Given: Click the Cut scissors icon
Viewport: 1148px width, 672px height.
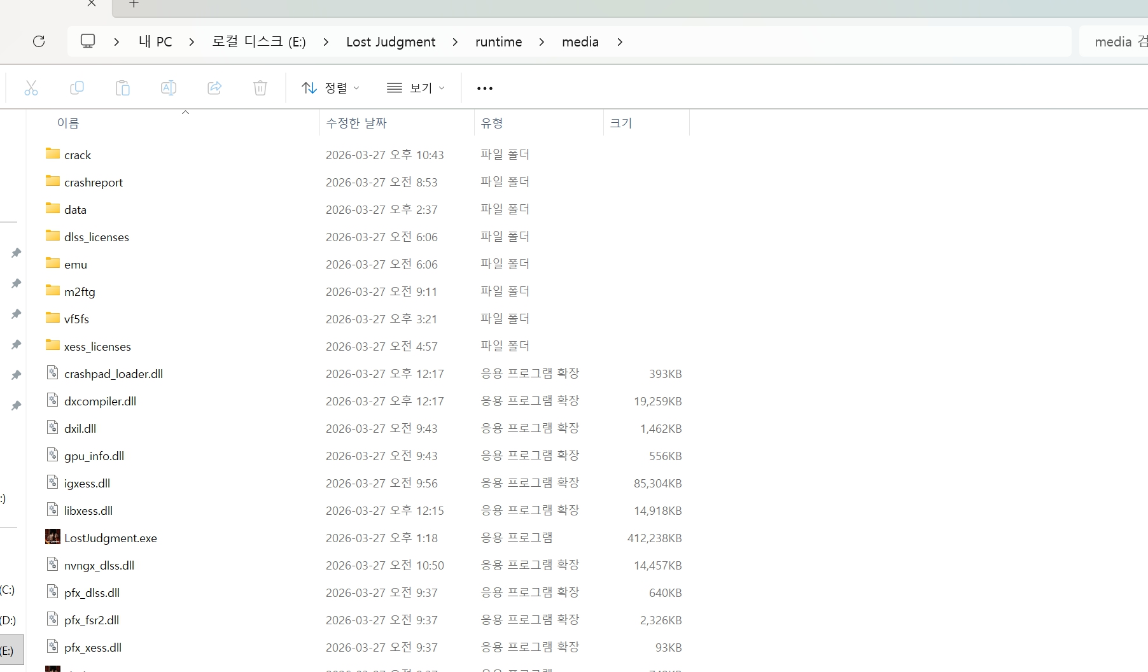Looking at the screenshot, I should pos(31,88).
